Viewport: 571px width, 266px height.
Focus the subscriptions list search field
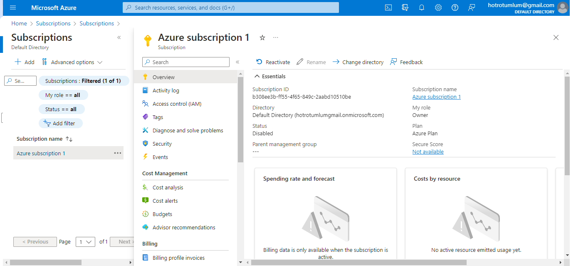pyautogui.click(x=20, y=81)
